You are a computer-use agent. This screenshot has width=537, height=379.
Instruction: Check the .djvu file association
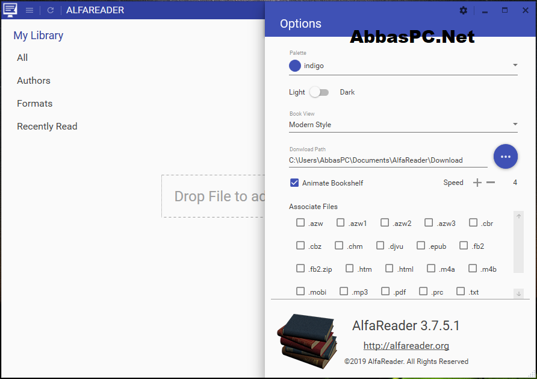(x=380, y=246)
